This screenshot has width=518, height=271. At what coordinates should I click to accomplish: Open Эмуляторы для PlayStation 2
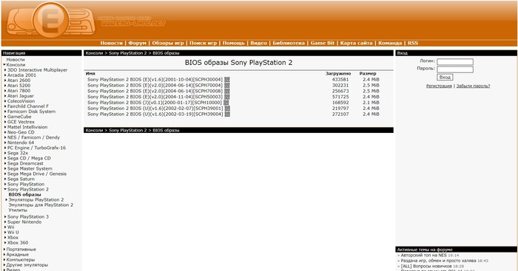[x=41, y=205]
